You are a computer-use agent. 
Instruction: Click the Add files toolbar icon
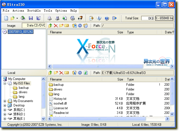[x=91, y=18]
